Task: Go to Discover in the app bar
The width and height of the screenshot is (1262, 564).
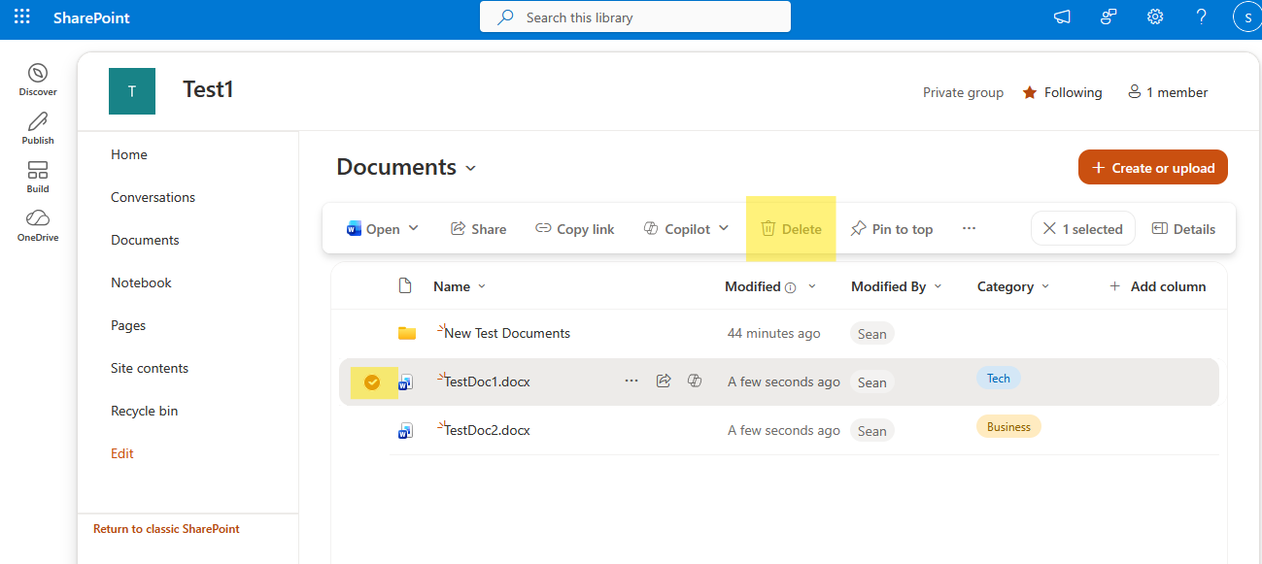Action: (x=38, y=80)
